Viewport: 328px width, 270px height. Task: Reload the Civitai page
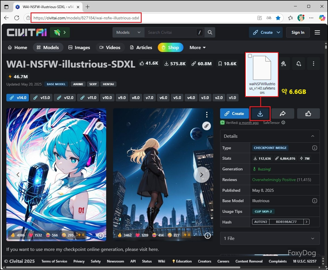[x=17, y=18]
